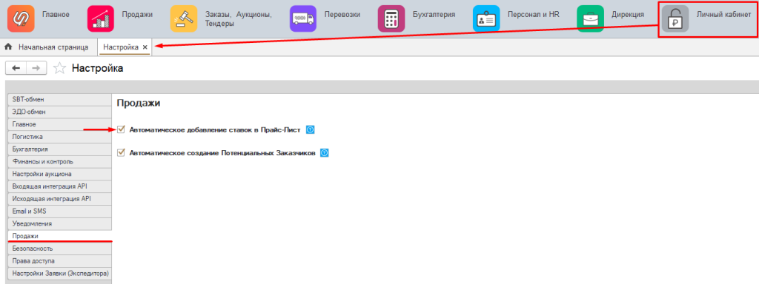Click the Заказы, Аукционы, Тендеры gavel icon
Image resolution: width=759 pixels, height=284 pixels.
184,18
